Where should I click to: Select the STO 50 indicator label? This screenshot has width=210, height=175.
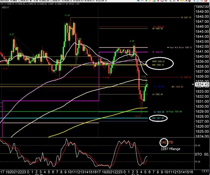[x=202, y=155]
